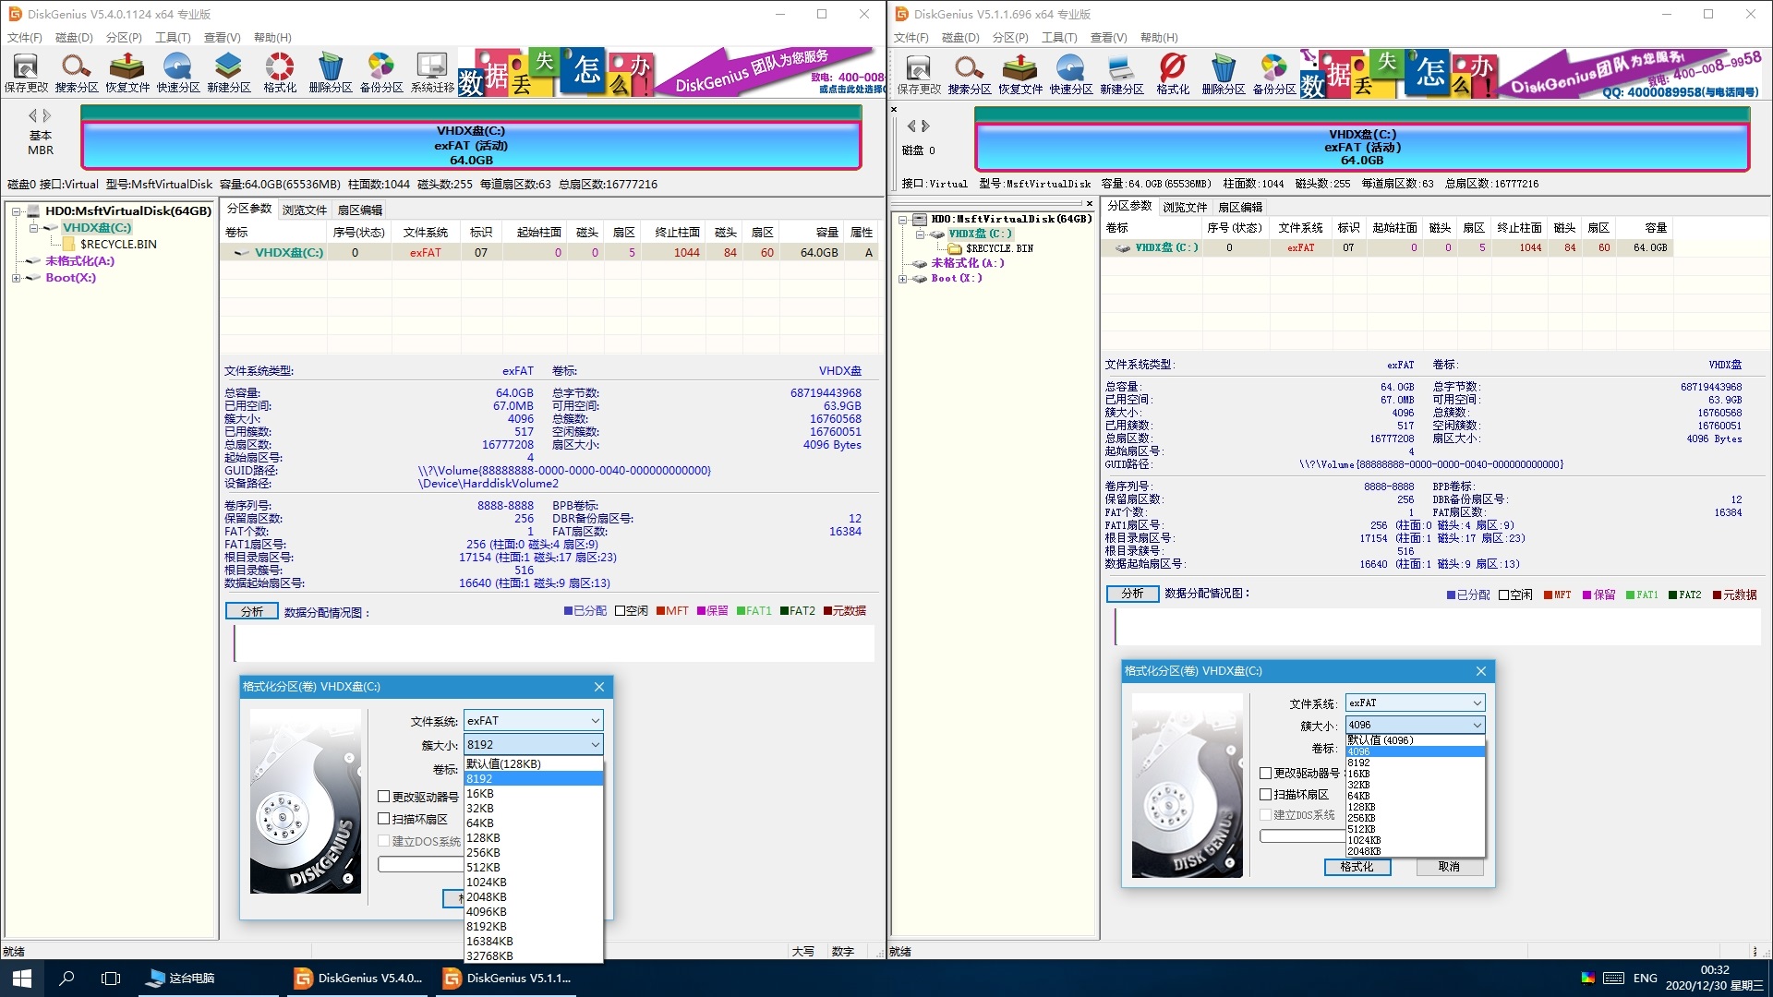Open 文件系统 exFAT dropdown in left format dialog

pyautogui.click(x=534, y=720)
